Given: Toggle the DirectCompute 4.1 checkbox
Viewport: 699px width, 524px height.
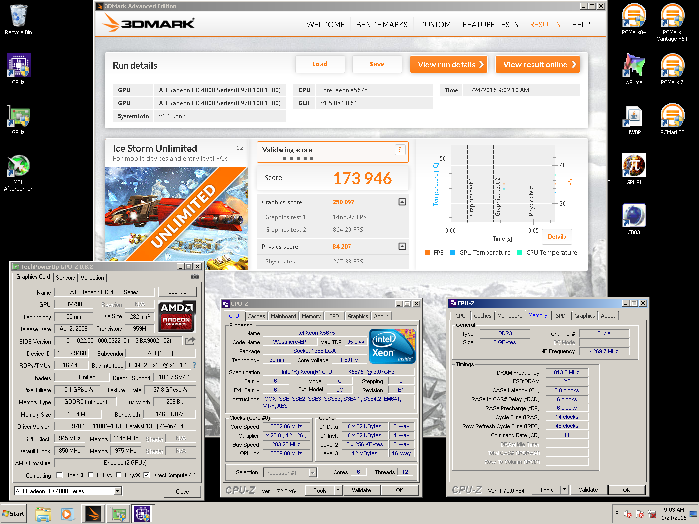Looking at the screenshot, I should coord(146,475).
